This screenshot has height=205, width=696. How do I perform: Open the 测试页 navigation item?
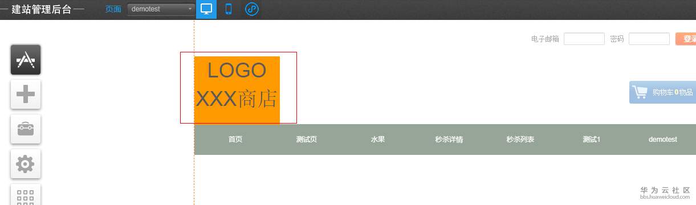click(x=306, y=140)
